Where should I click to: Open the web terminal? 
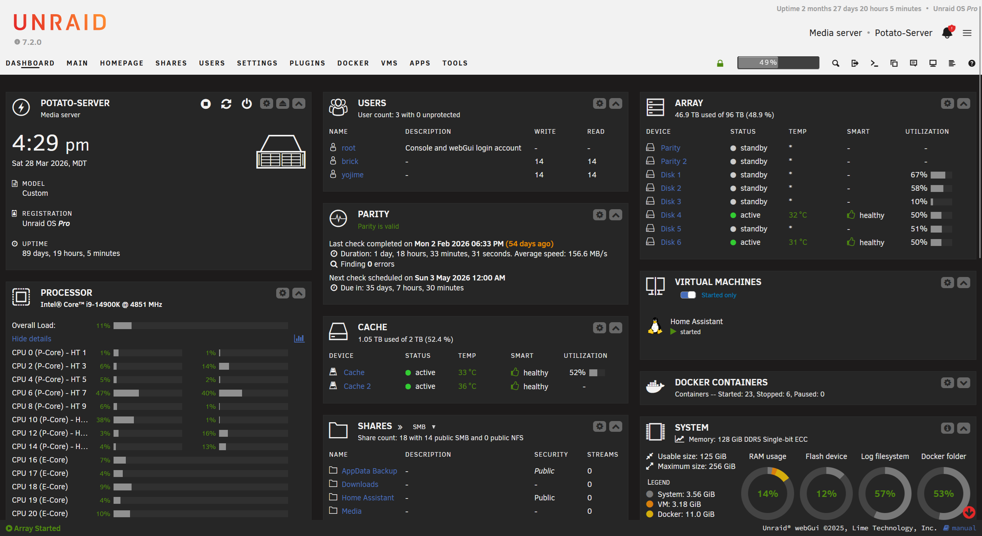[874, 63]
